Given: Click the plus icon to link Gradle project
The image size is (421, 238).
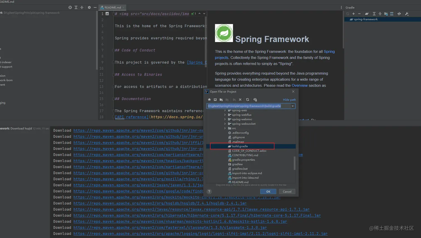Looking at the screenshot, I should point(354,14).
